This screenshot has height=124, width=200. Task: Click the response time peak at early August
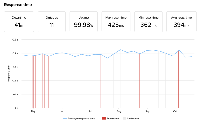pos(121,50)
